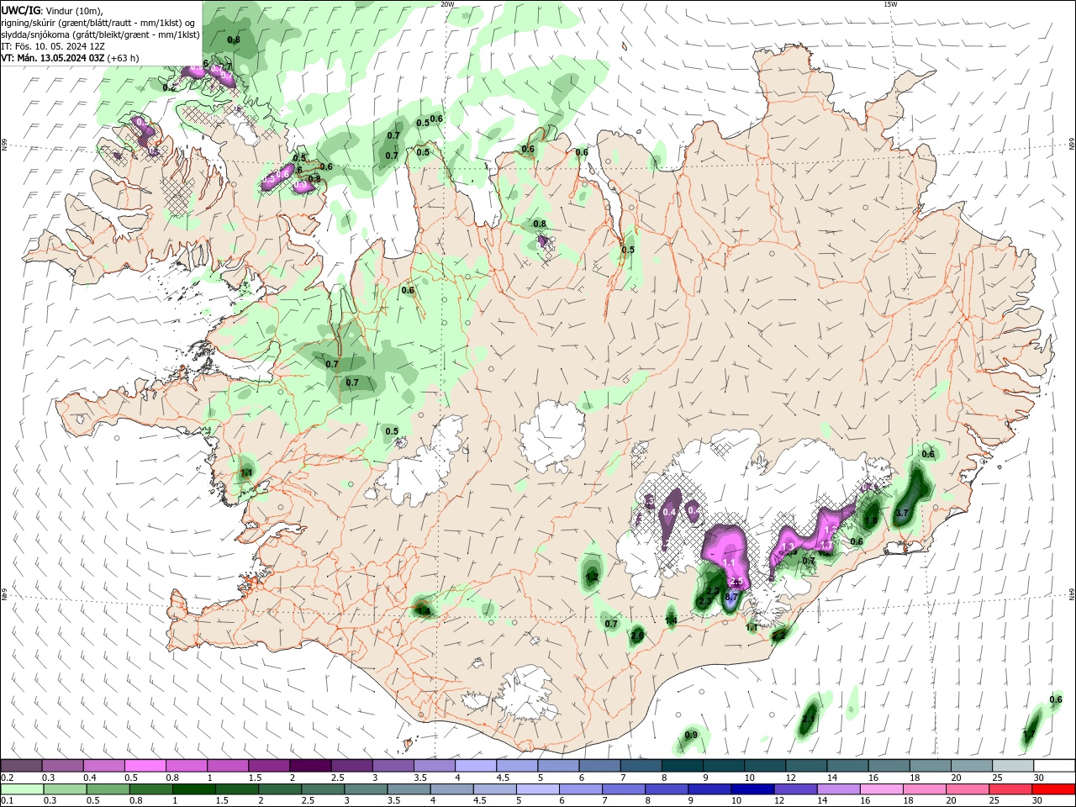Image resolution: width=1076 pixels, height=807 pixels.
Task: Click the light pink 16 swatch, lower legend
Action: (x=880, y=789)
